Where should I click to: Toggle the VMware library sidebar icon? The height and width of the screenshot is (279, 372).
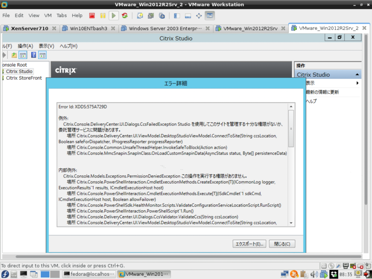pyautogui.click(x=177, y=16)
